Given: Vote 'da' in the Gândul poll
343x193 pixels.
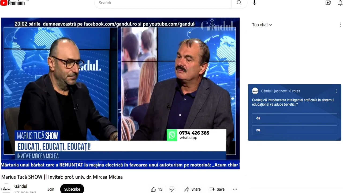Looking at the screenshot, I should click(x=294, y=118).
